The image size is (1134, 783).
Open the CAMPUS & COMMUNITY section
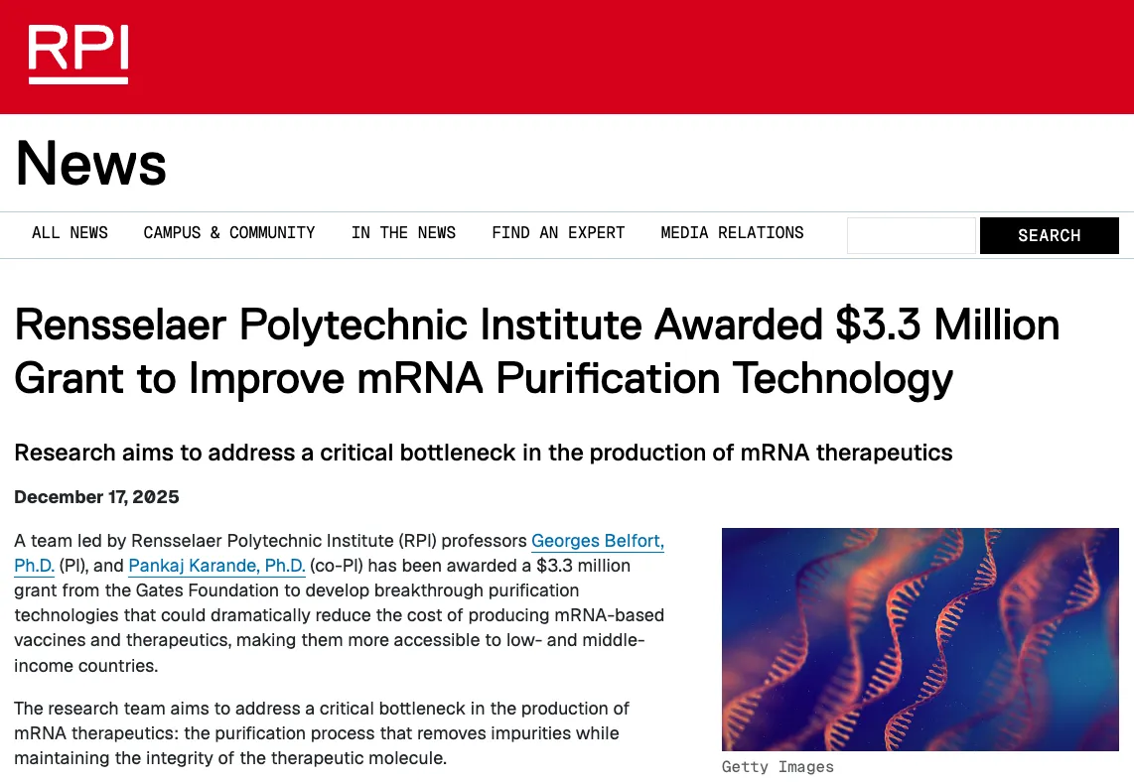click(x=229, y=233)
